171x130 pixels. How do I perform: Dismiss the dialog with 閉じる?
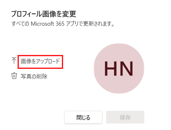pos(83,117)
